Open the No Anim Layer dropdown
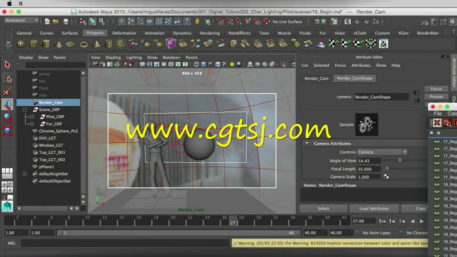 tap(376, 233)
